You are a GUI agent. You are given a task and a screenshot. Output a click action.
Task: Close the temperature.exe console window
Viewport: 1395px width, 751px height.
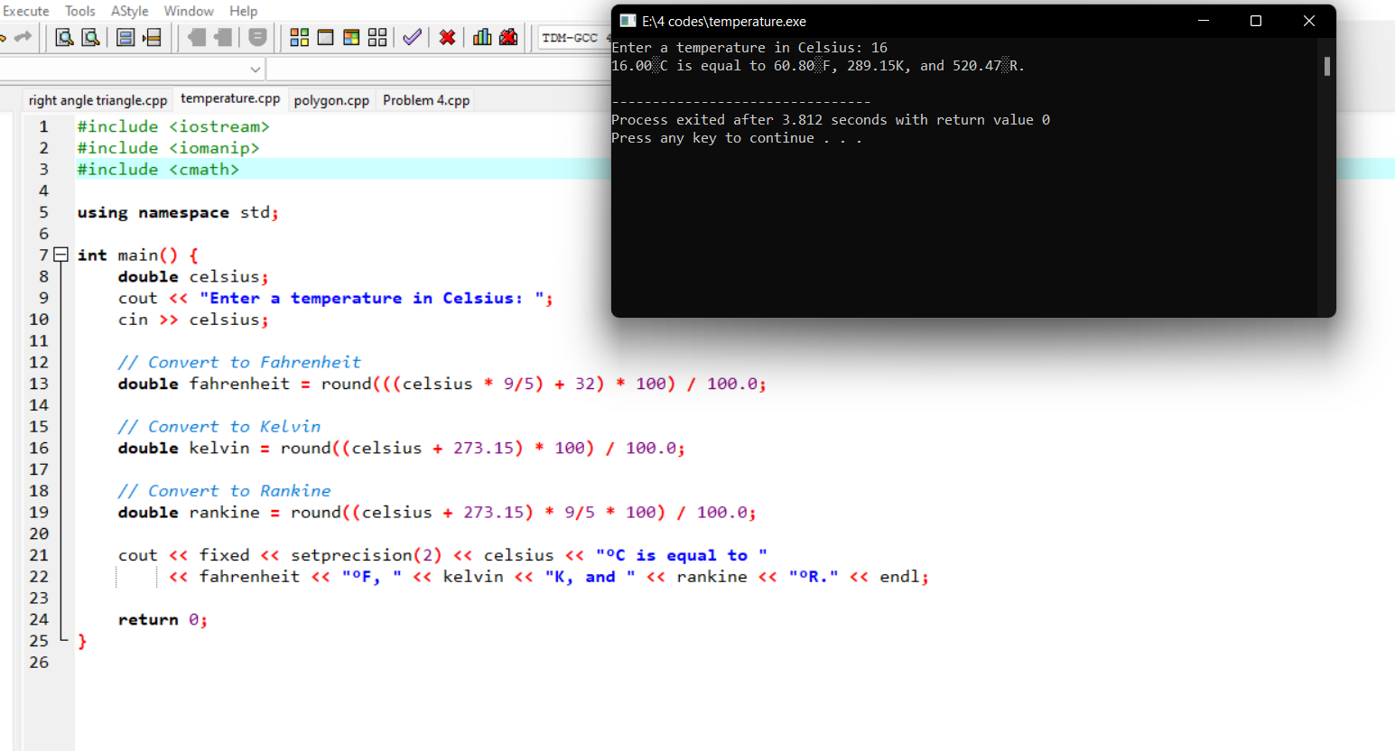[x=1308, y=21]
